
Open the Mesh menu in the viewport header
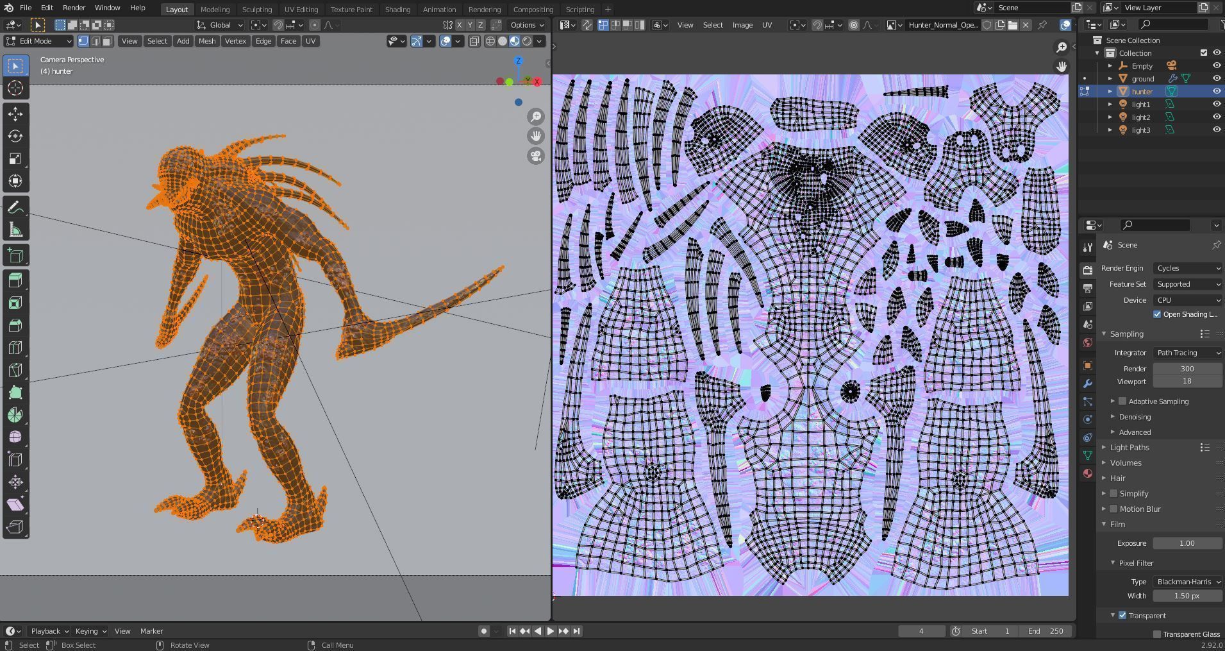pyautogui.click(x=206, y=41)
